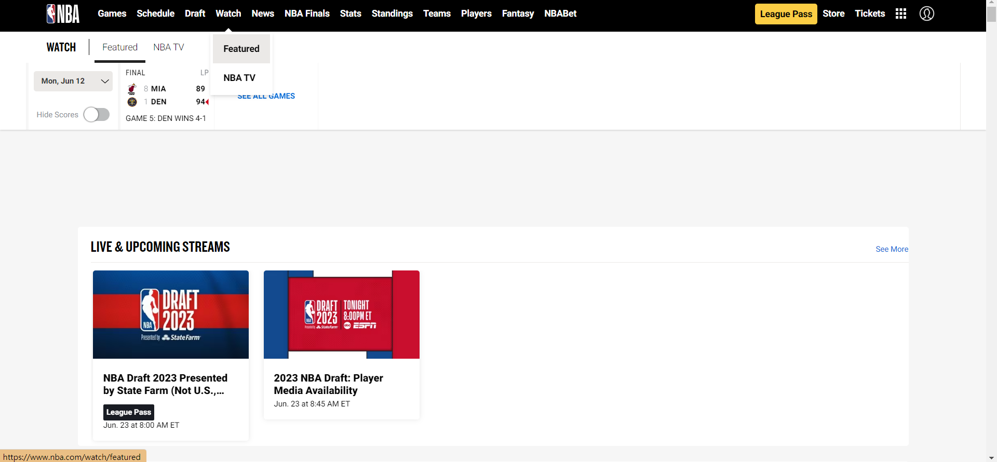Go to the Draft nav item
This screenshot has height=462, width=997.
click(195, 13)
